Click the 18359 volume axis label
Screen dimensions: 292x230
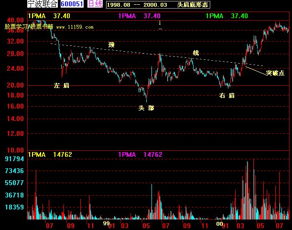(14, 207)
